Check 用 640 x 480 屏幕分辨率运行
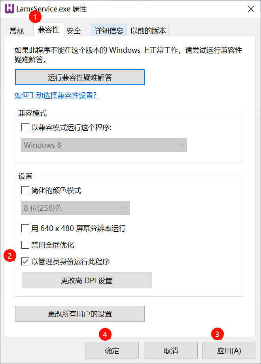 (25, 228)
